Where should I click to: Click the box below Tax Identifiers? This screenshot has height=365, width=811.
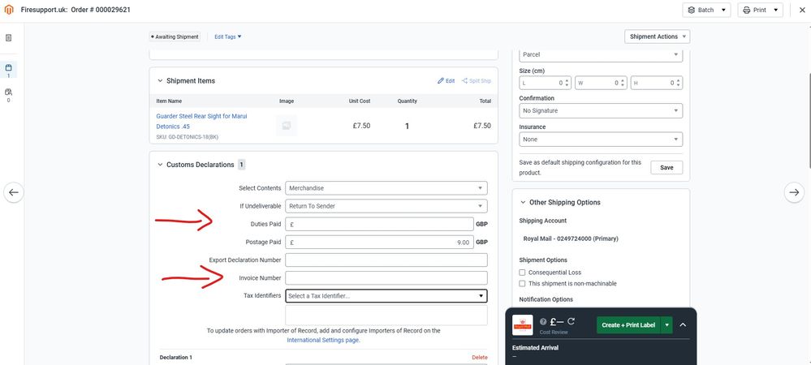(x=386, y=316)
